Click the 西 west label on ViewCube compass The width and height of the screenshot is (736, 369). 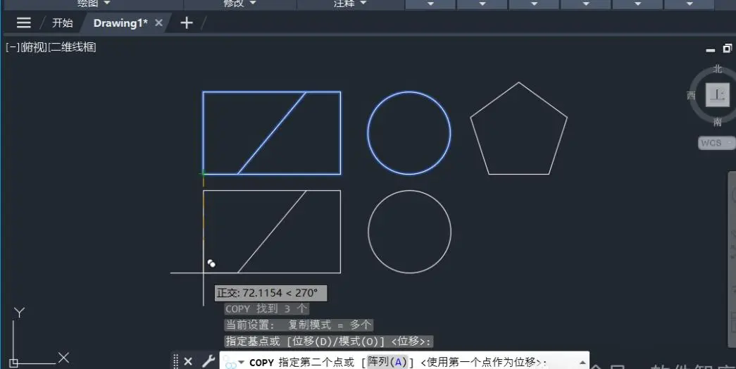[x=691, y=95]
